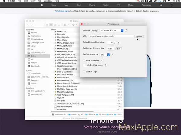Switch Finder to gallery view

[59, 25]
